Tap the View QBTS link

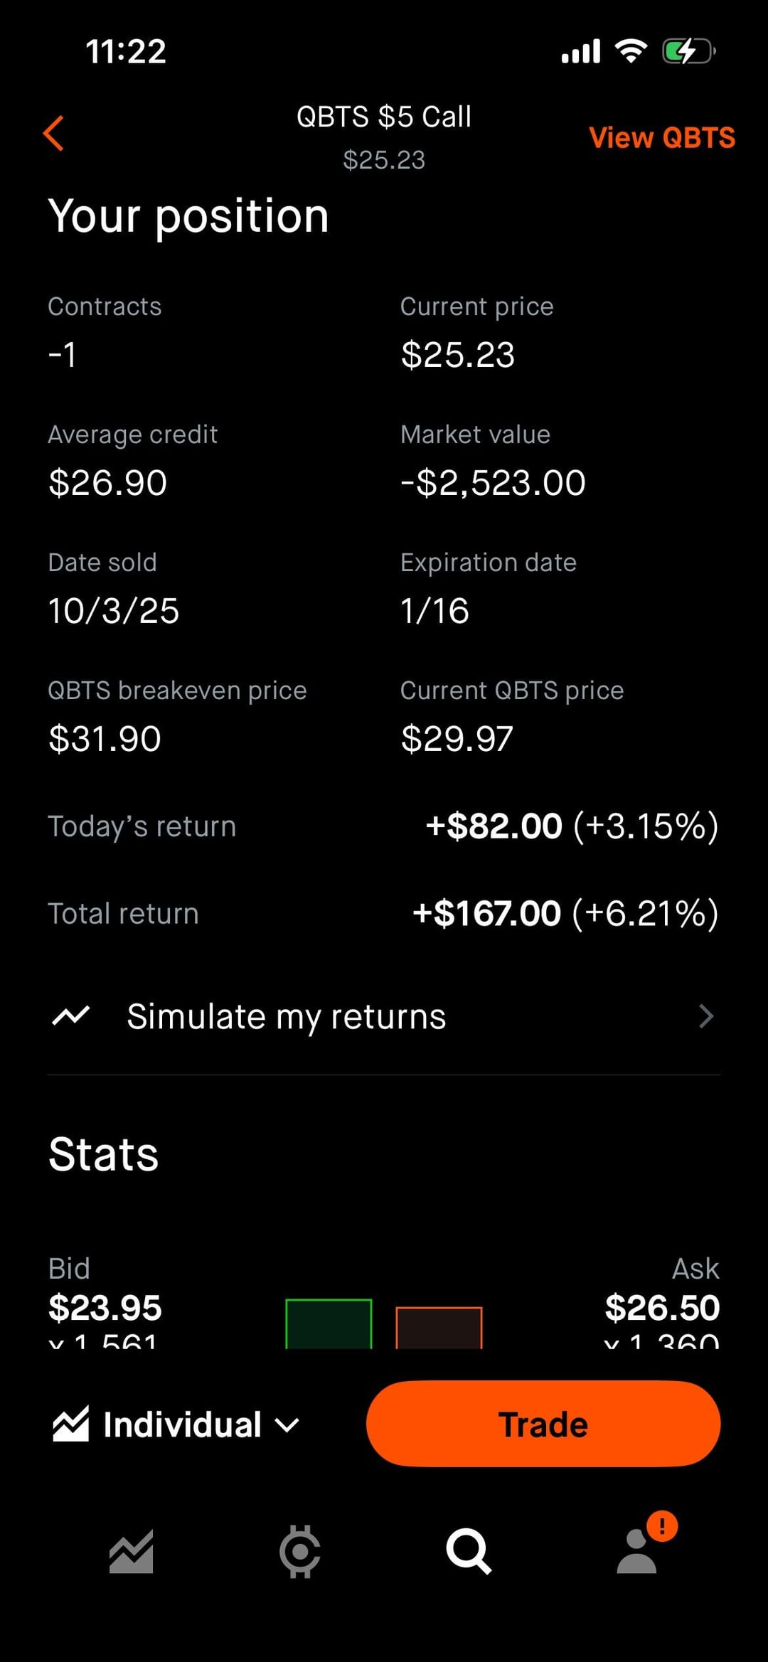pyautogui.click(x=661, y=138)
